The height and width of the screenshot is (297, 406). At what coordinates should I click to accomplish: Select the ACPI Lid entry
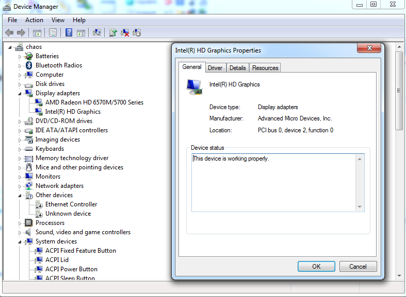57,260
